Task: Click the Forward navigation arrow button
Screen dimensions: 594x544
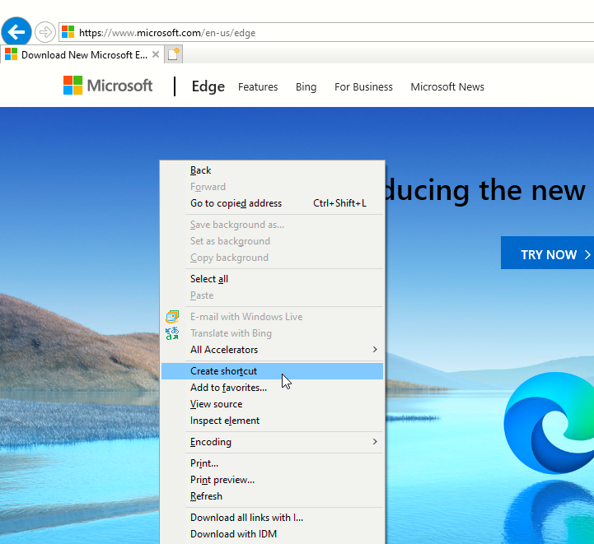Action: [x=45, y=32]
